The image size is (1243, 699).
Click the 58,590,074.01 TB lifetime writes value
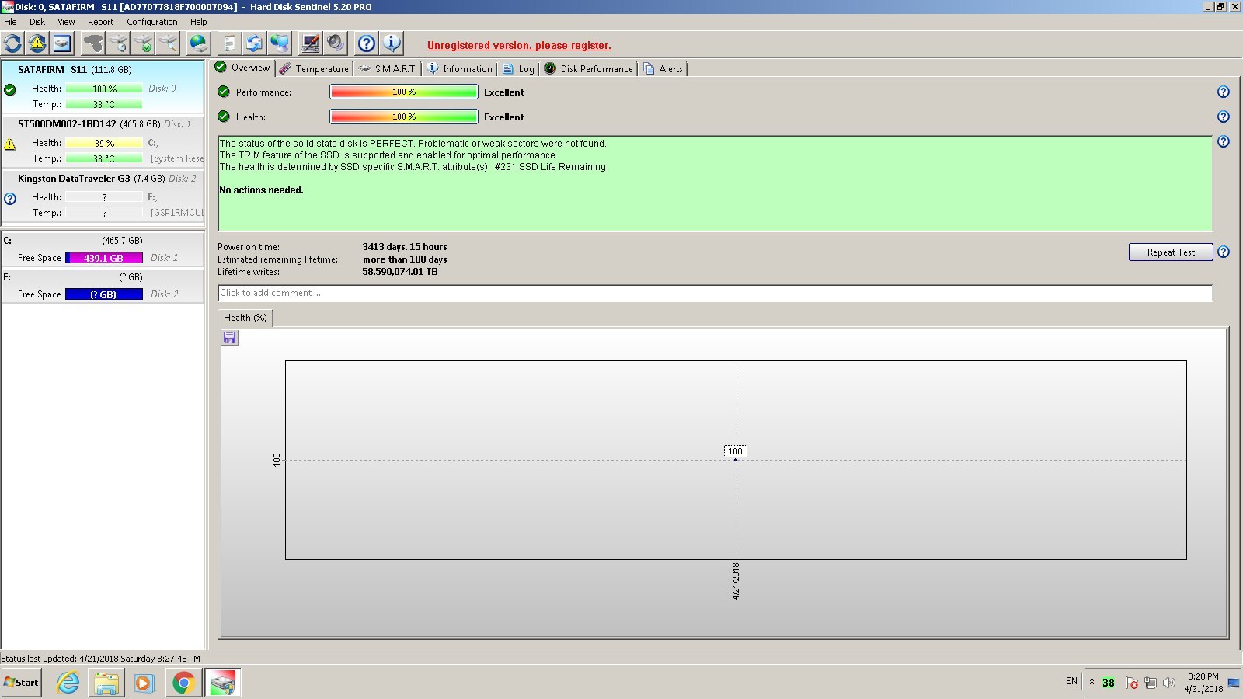point(400,272)
